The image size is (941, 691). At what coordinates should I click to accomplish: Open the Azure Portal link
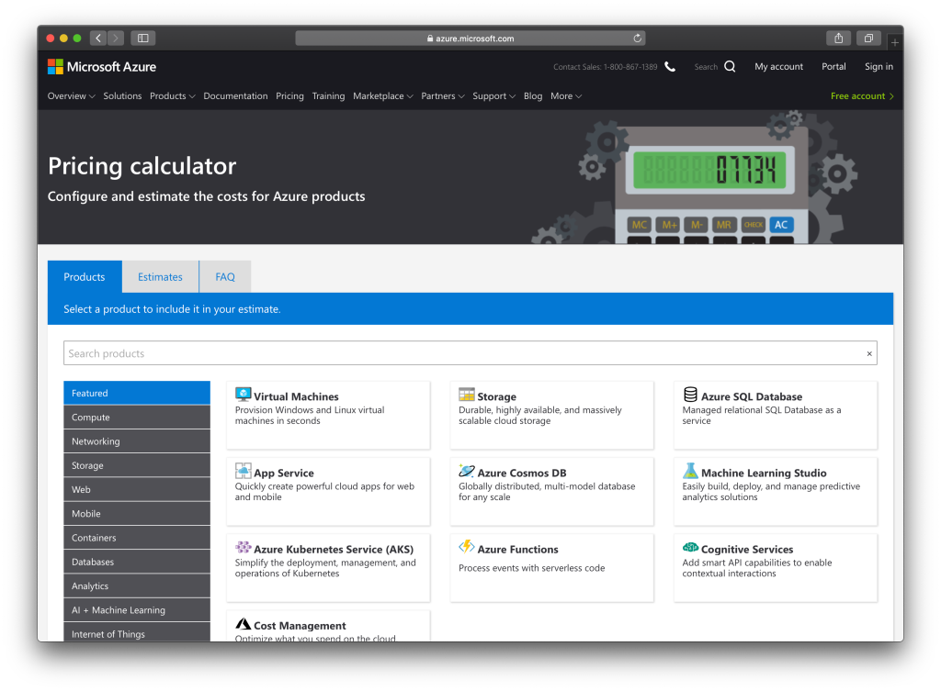tap(833, 66)
